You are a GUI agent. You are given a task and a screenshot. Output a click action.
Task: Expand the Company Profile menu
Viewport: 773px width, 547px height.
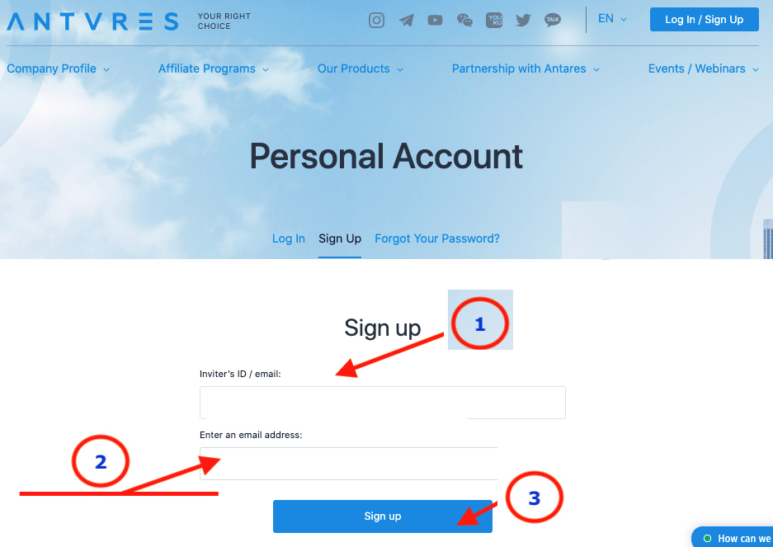59,68
